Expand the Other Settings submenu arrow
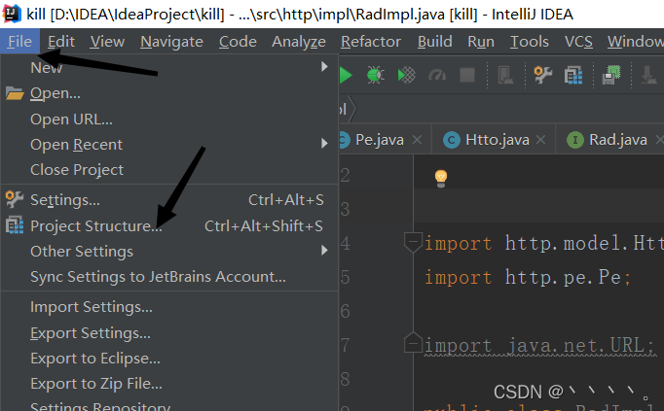This screenshot has height=411, width=664. point(324,251)
